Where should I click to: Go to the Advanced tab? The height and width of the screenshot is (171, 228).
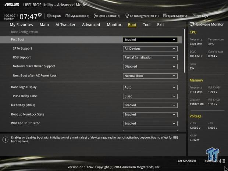coord(91,25)
